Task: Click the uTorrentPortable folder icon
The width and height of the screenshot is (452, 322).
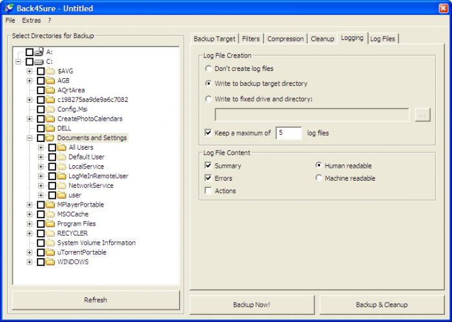Action: (50, 252)
